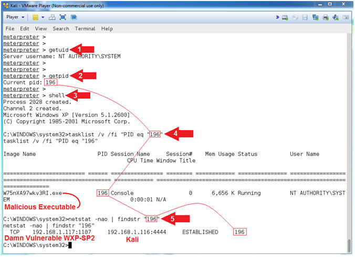Click the echoed 'tasklist /v /fi' line
This screenshot has height=257, width=355.
click(x=50, y=141)
